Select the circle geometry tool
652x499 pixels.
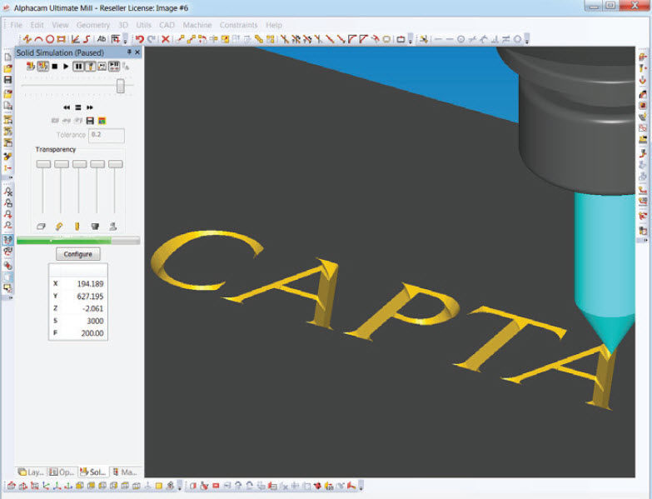pos(49,39)
